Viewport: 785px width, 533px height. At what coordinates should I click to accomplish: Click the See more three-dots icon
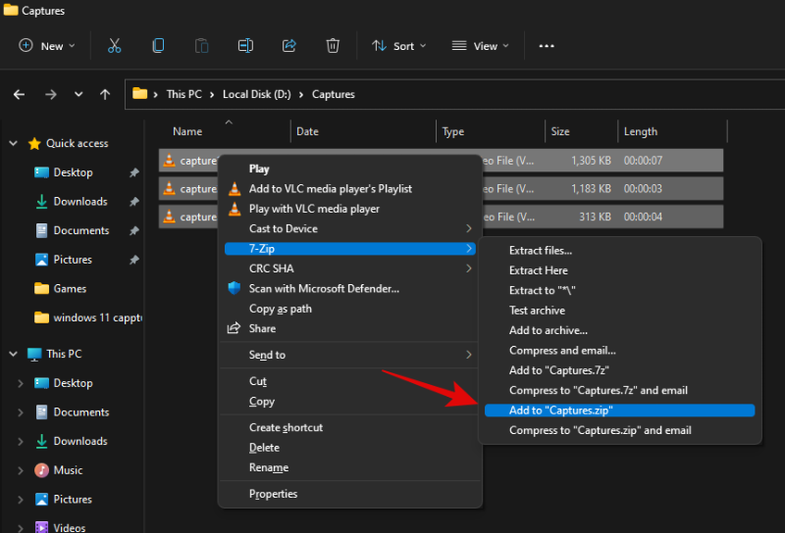click(548, 45)
